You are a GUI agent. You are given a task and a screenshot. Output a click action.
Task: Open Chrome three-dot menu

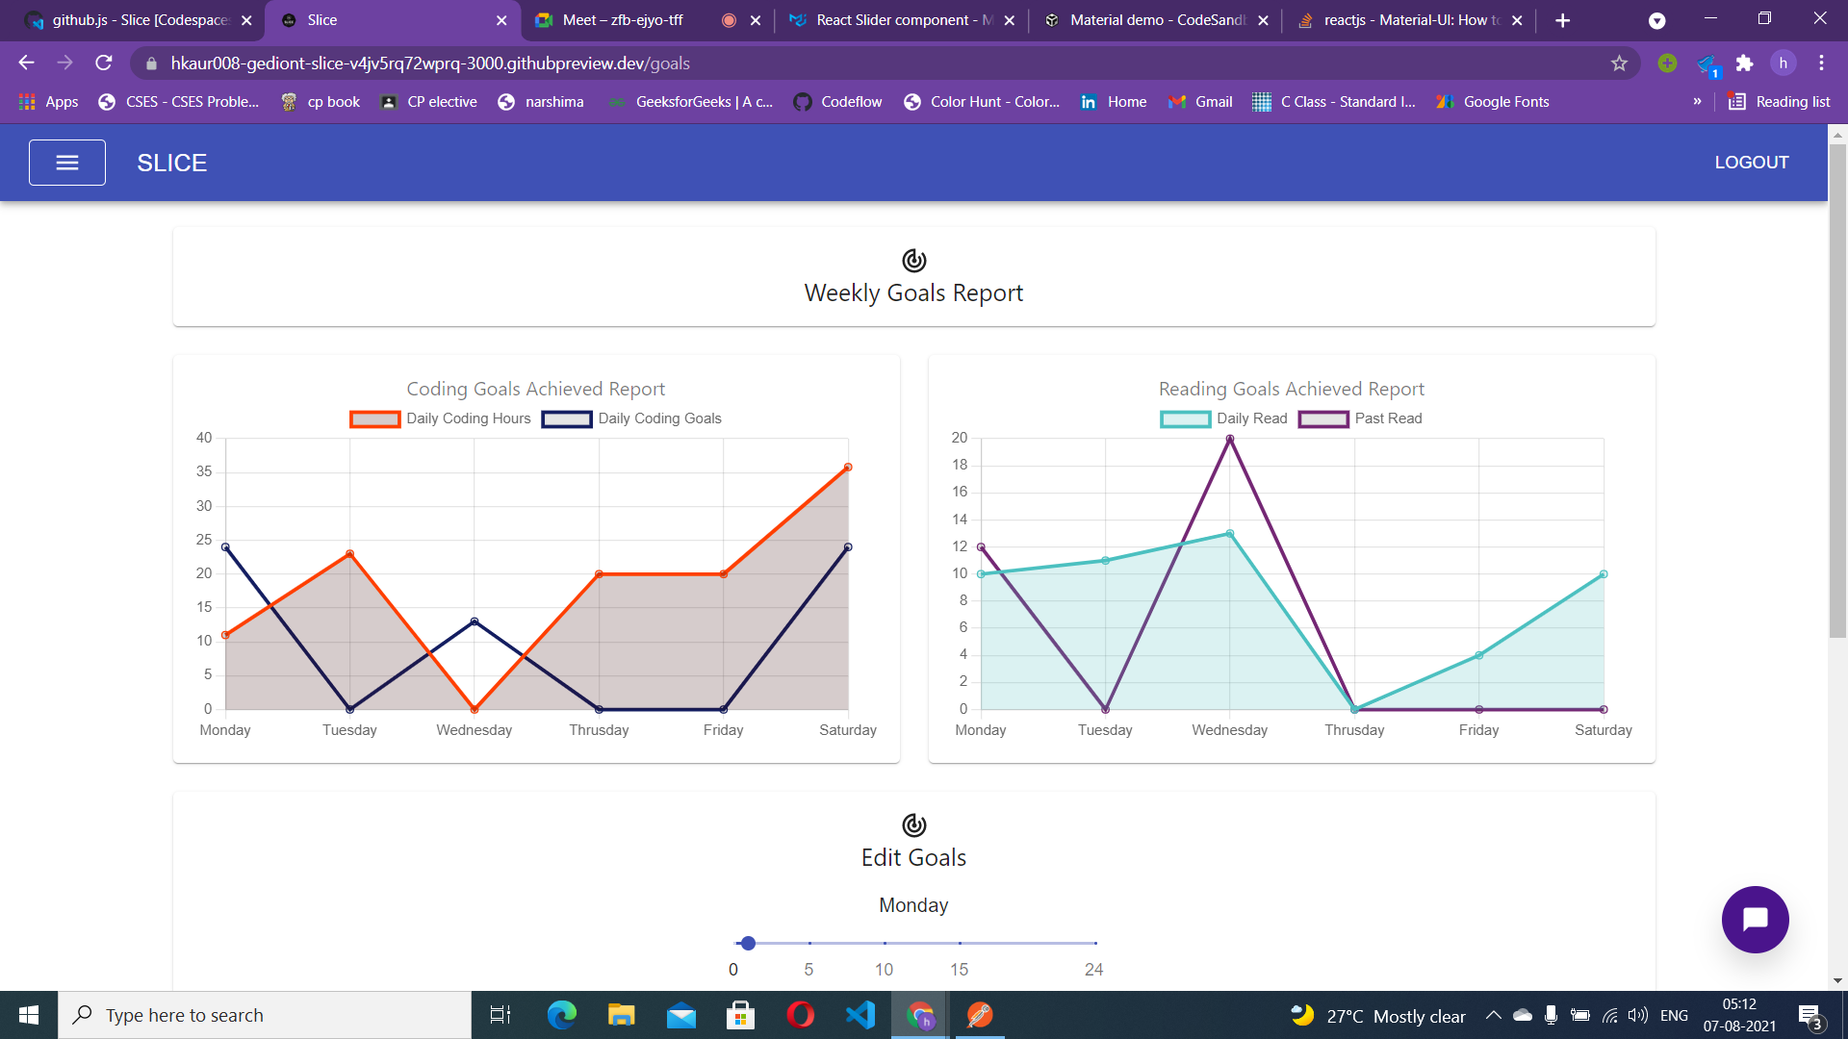coord(1821,63)
